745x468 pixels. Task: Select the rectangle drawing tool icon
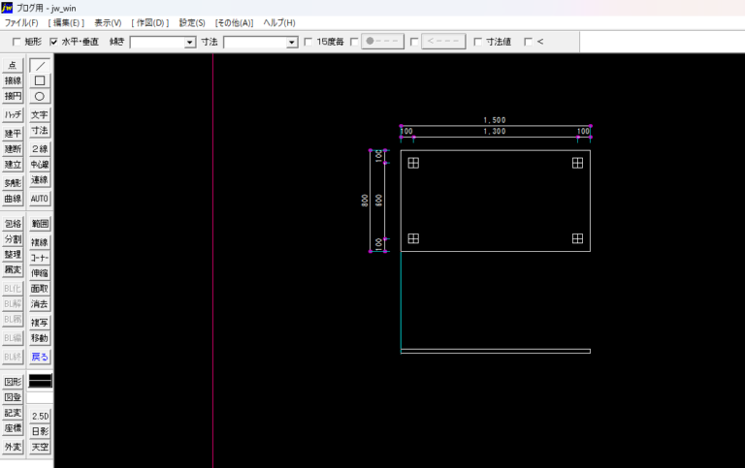(40, 80)
